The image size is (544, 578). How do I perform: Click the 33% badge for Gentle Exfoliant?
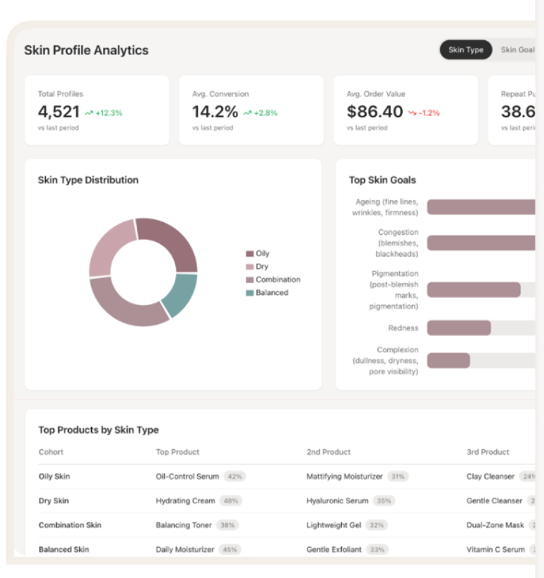tap(377, 550)
